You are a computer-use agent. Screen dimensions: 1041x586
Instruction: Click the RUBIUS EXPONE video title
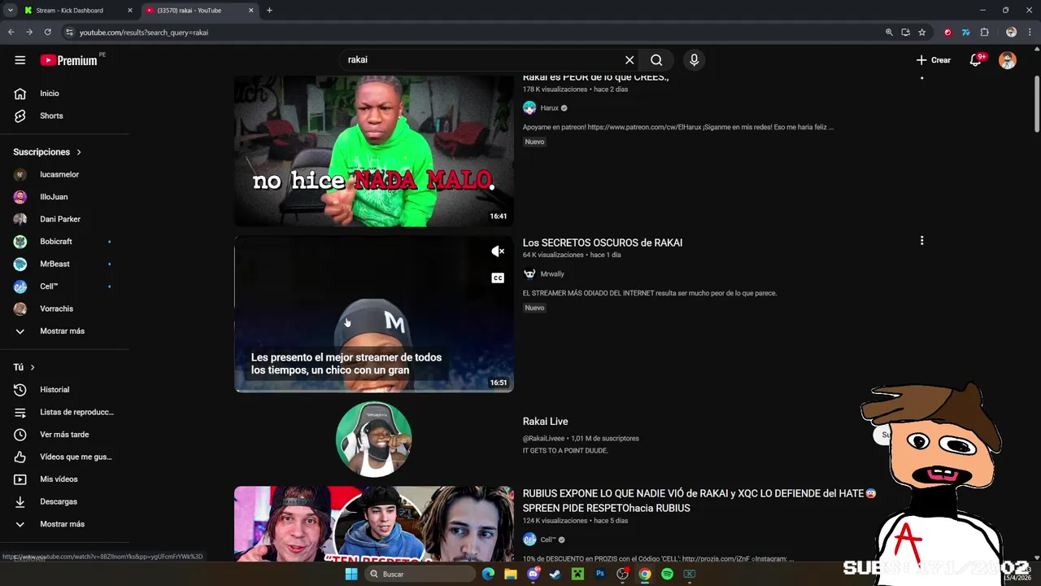(699, 501)
